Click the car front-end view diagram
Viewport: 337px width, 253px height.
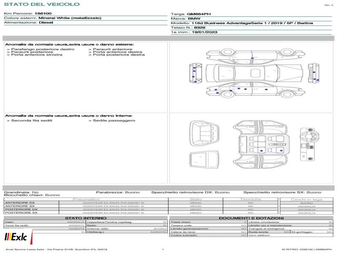point(313,73)
